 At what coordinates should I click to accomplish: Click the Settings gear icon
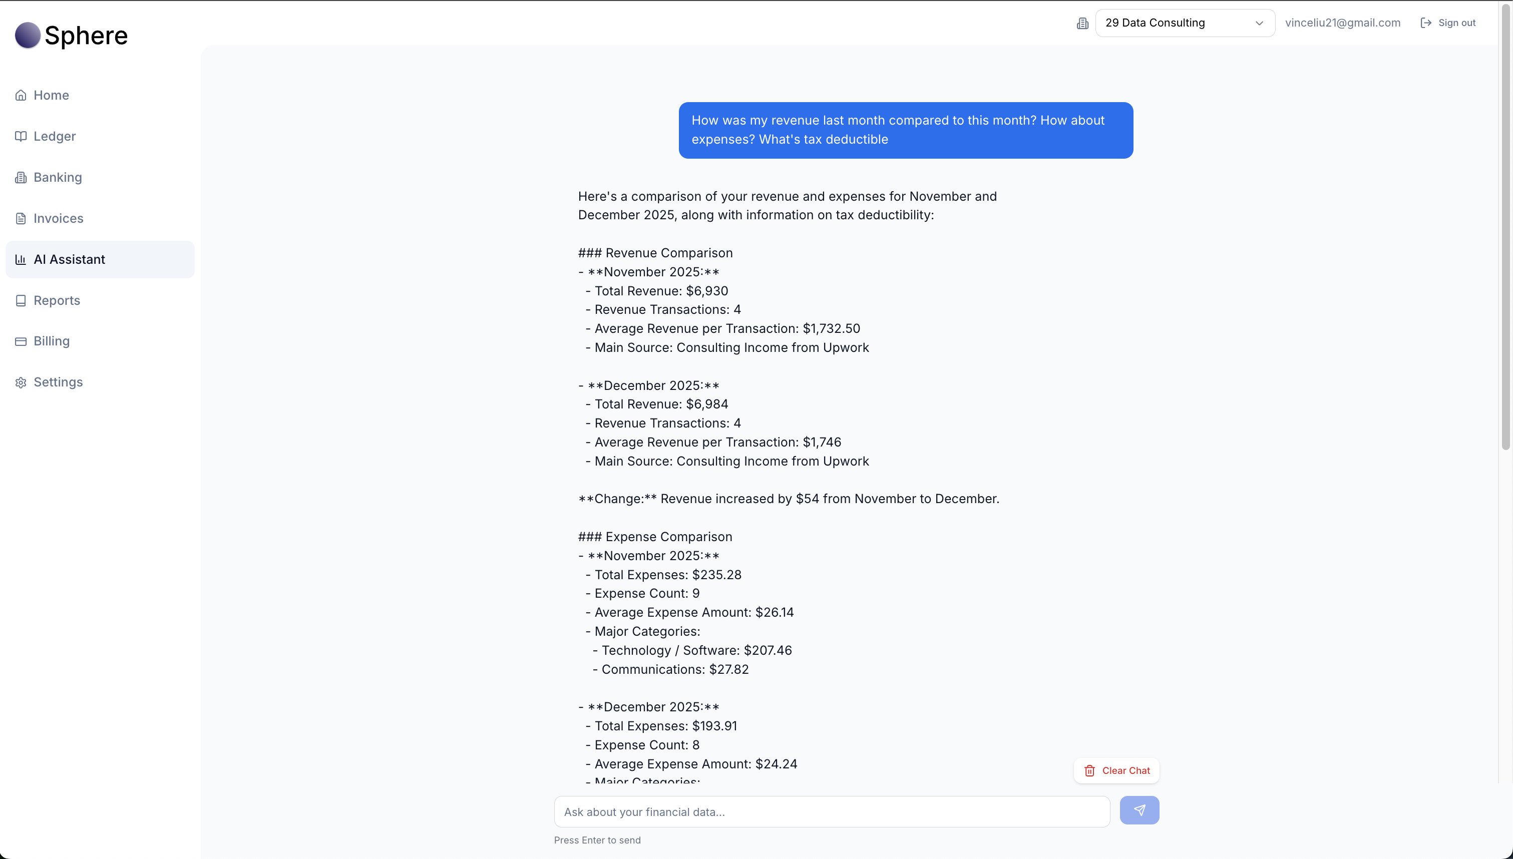point(21,382)
